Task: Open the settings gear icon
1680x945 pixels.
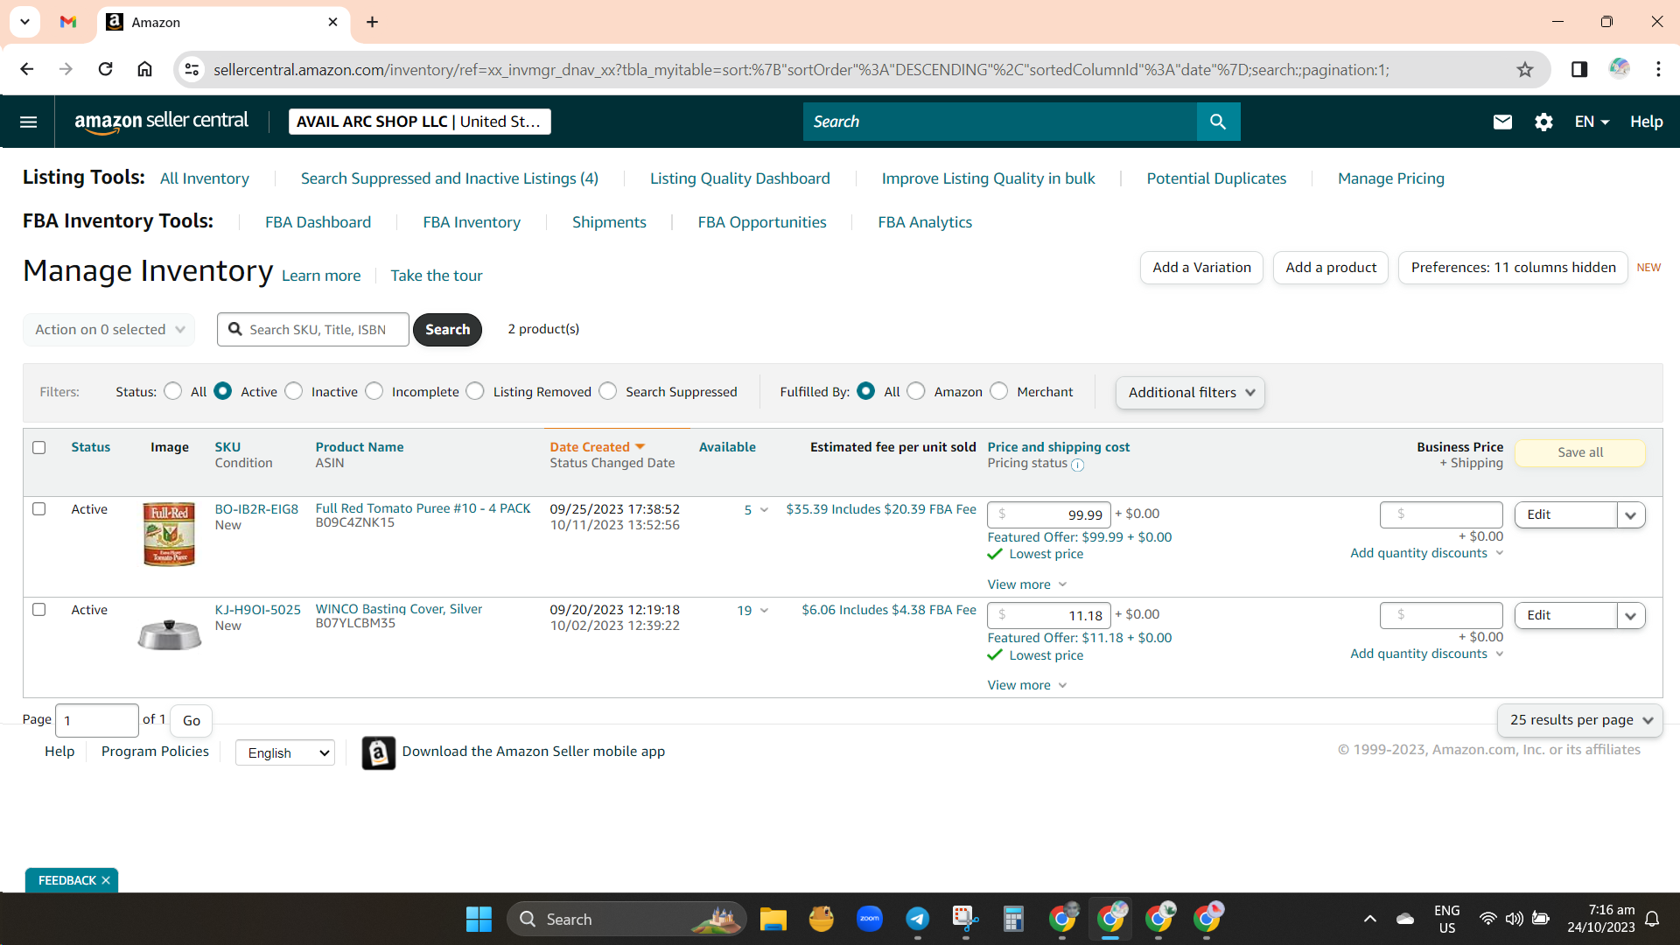Action: pos(1543,122)
